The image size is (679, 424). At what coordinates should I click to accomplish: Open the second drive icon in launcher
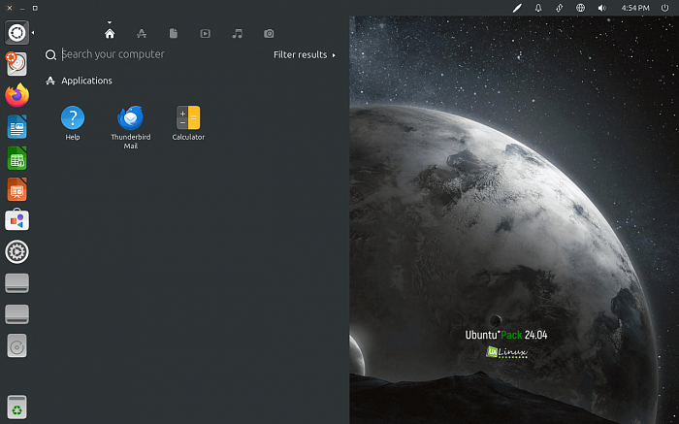tap(16, 314)
